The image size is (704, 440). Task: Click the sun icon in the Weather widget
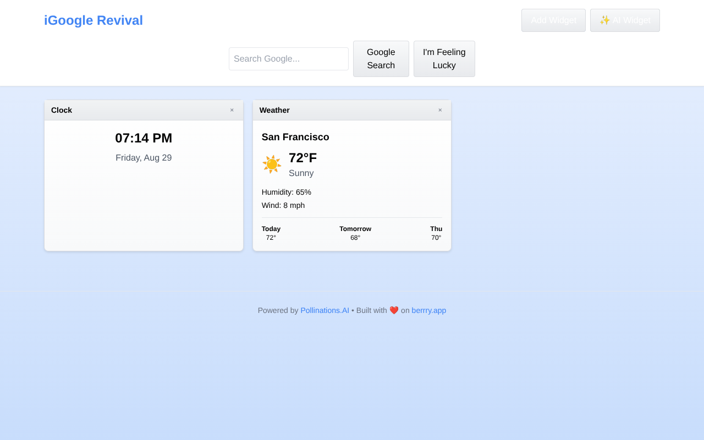click(x=271, y=164)
